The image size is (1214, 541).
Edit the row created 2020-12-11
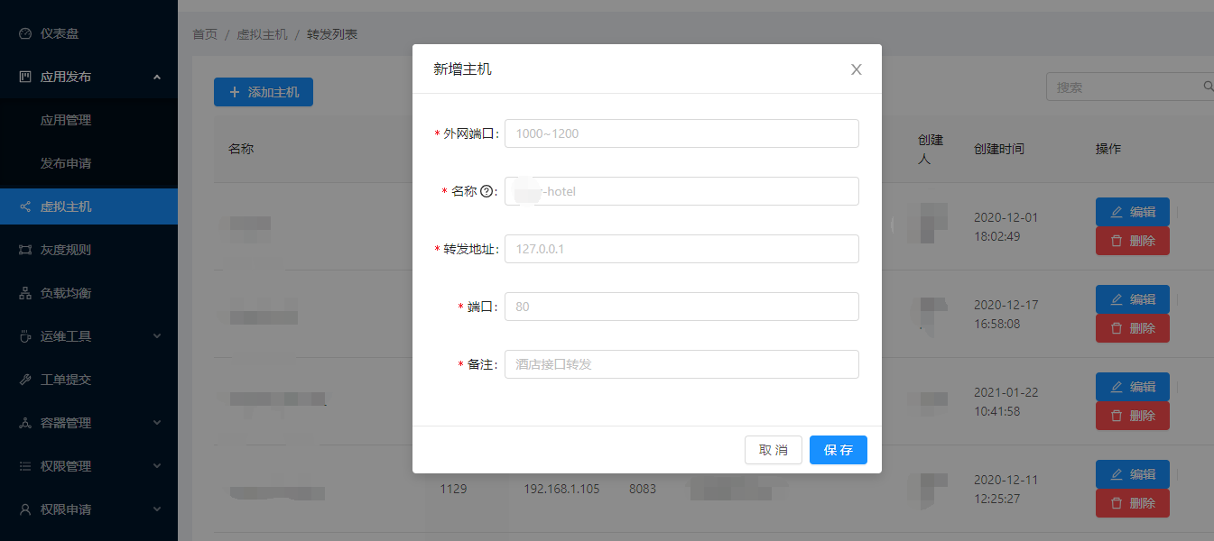pos(1133,474)
